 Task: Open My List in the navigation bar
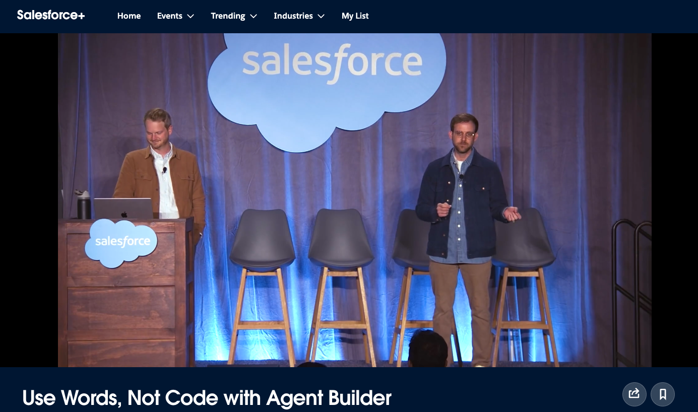pyautogui.click(x=355, y=16)
